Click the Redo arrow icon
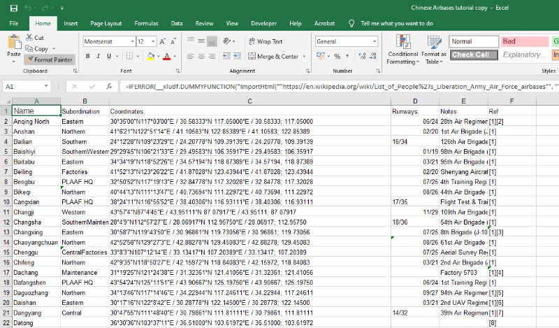 click(x=45, y=8)
